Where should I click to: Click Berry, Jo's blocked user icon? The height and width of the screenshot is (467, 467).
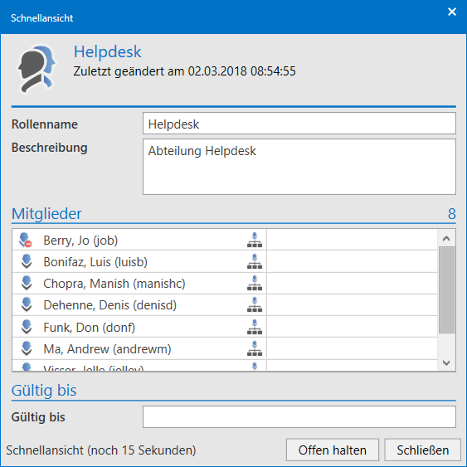[26, 240]
